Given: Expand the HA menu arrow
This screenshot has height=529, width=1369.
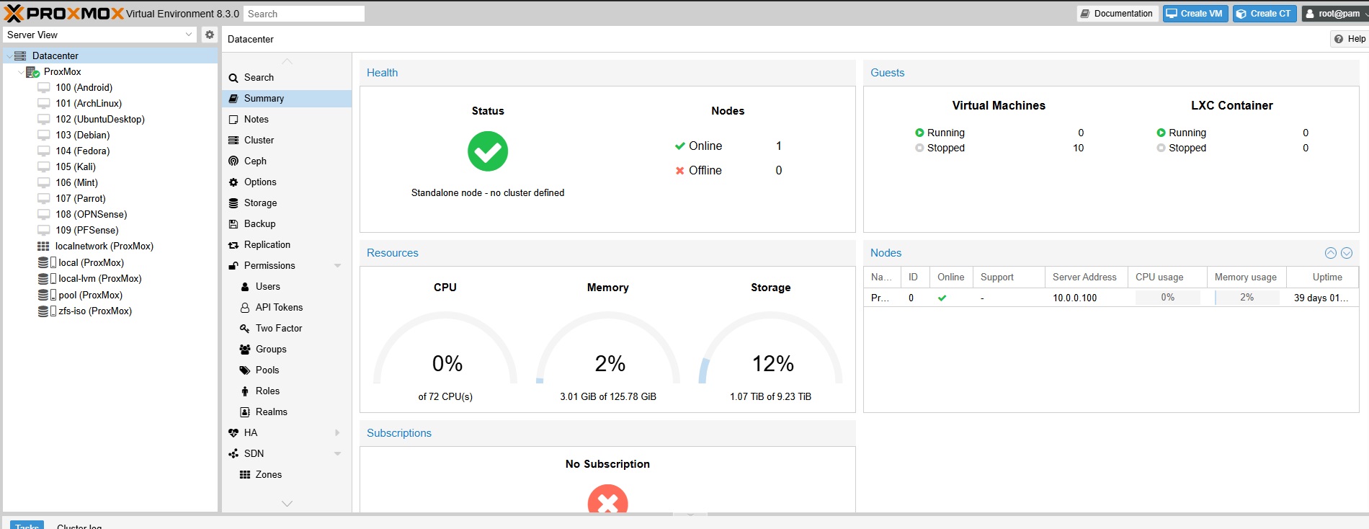Looking at the screenshot, I should click(337, 432).
